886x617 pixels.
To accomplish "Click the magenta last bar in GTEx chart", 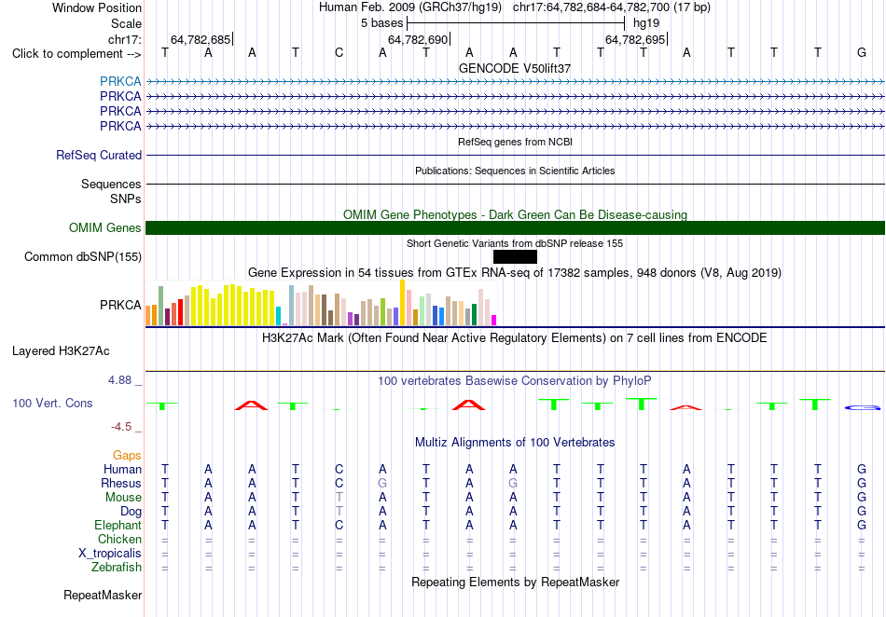I will [493, 320].
